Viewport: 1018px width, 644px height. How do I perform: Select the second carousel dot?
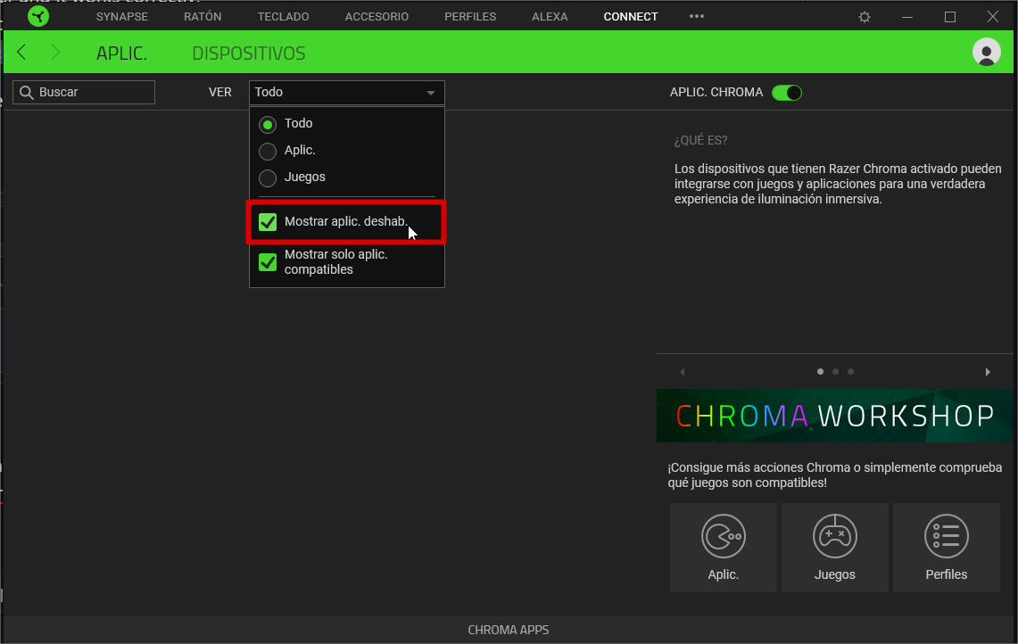pos(836,371)
